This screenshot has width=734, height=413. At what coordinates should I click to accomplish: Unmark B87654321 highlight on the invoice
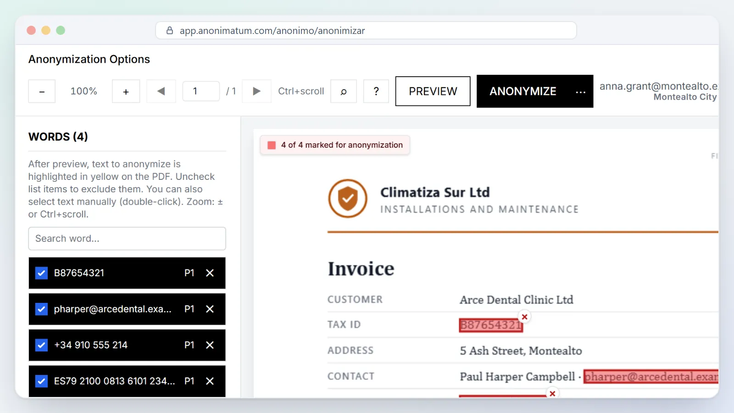coord(525,317)
